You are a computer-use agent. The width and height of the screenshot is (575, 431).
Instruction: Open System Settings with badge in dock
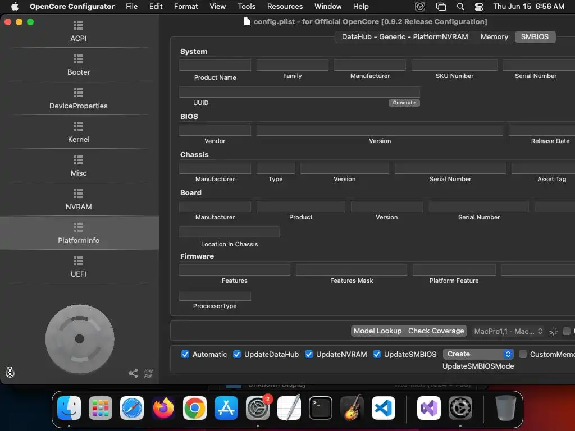pos(257,408)
